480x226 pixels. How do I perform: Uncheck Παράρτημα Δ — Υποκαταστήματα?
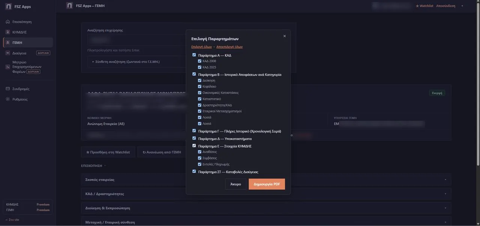194,138
